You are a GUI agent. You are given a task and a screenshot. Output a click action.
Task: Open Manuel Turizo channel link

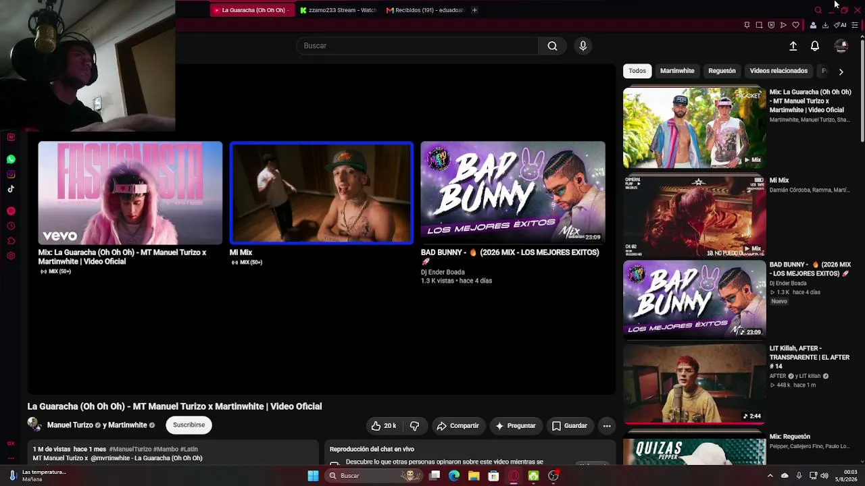pyautogui.click(x=70, y=425)
